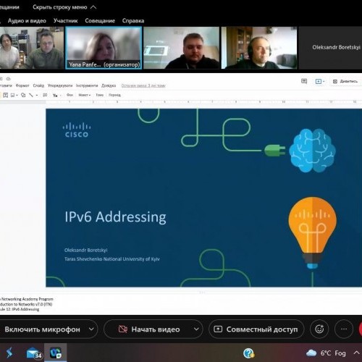The image size is (362, 362).
Task: Open the "Справка" menu
Action: click(x=133, y=21)
